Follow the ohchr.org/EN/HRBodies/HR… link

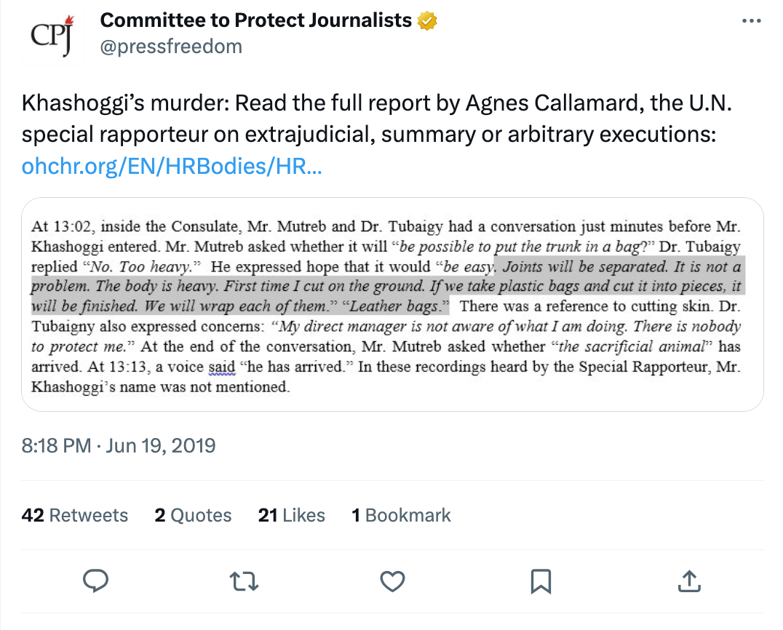pos(172,167)
